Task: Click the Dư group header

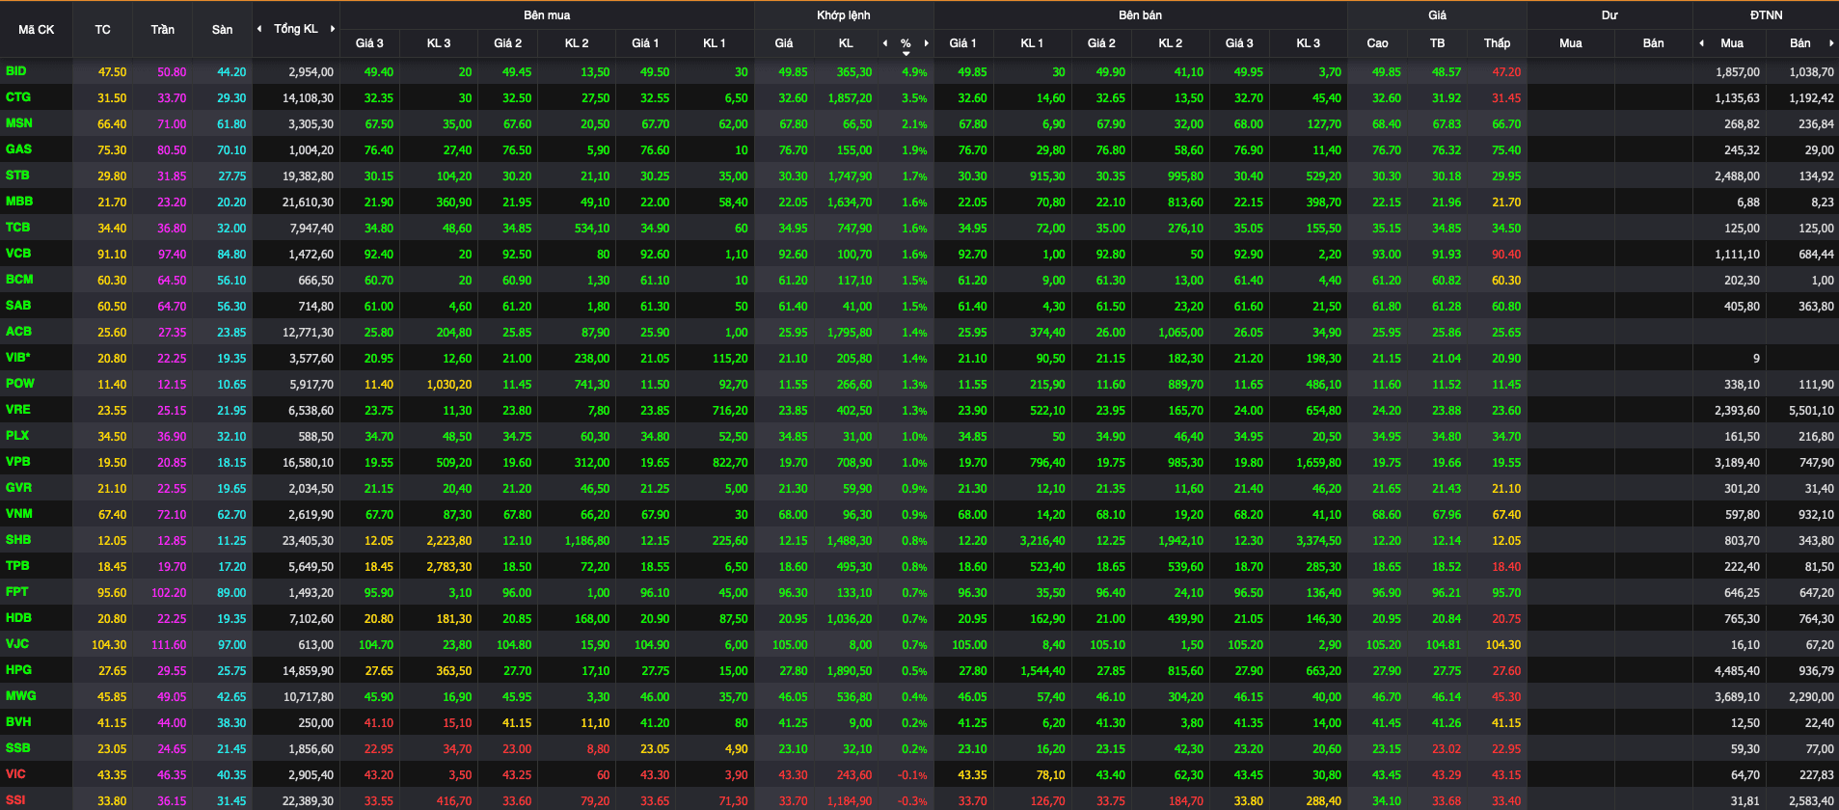Action: (1609, 15)
